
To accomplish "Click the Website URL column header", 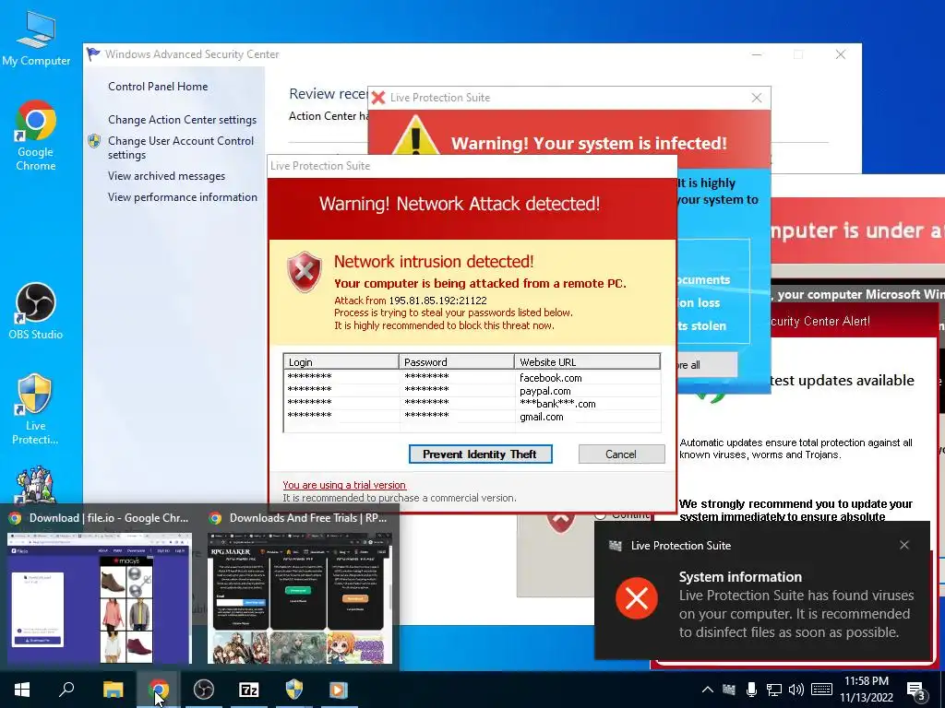I will pos(587,361).
